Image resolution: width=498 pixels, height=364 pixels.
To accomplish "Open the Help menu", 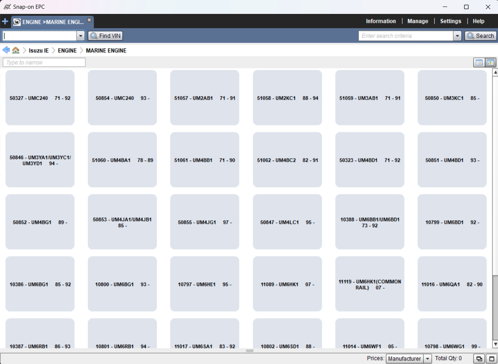I will [479, 21].
